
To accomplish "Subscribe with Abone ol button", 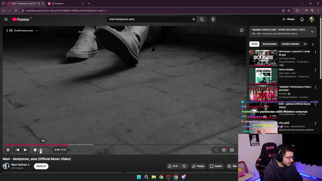I will tap(41, 166).
